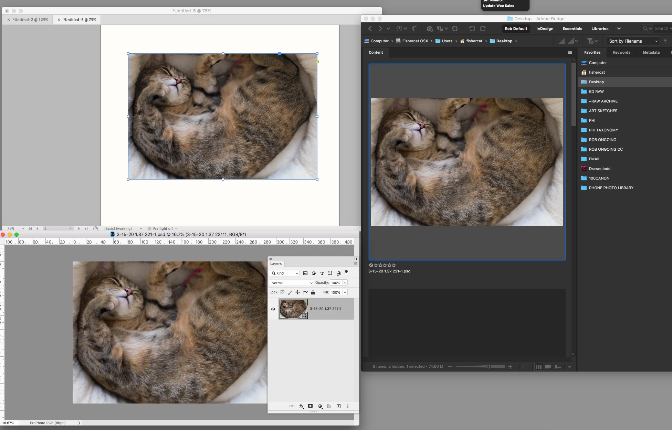Create a new layer with plus icon
Image resolution: width=672 pixels, height=430 pixels.
coord(338,406)
